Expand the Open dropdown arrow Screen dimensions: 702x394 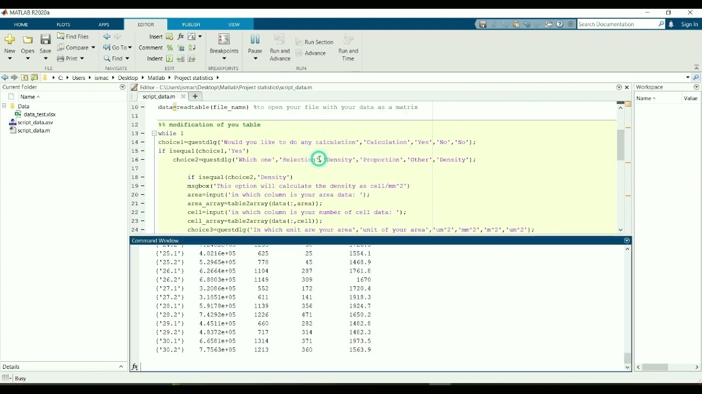tap(27, 59)
